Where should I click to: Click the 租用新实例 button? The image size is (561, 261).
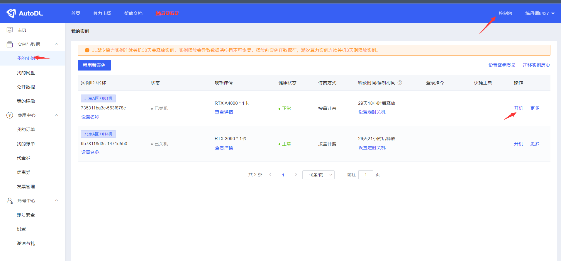[x=94, y=65]
